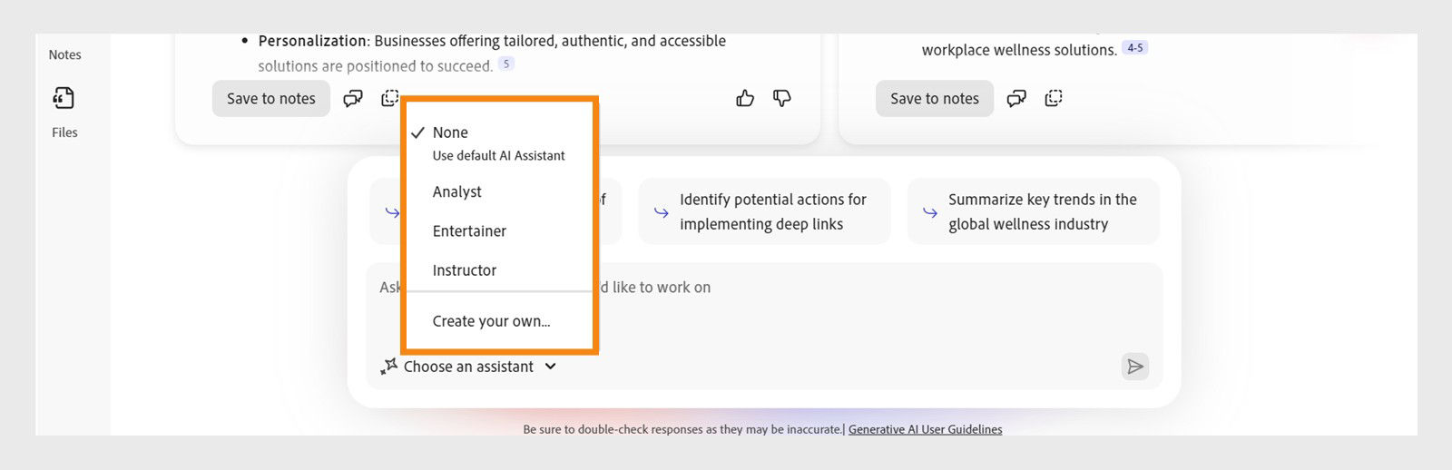Click the Personalization bullet text

tap(492, 53)
